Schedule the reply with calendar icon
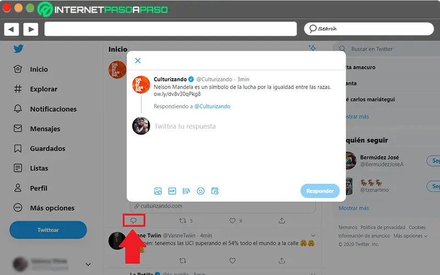 click(x=215, y=191)
